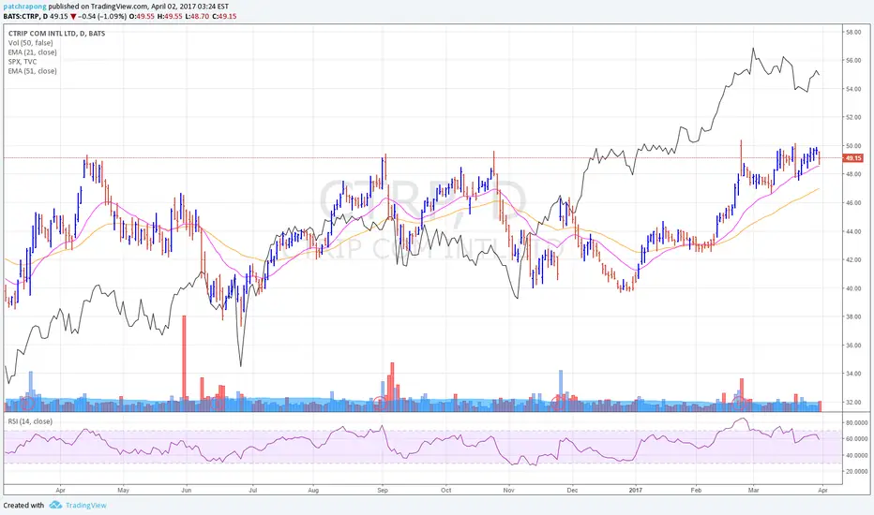The image size is (874, 515).
Task: Click the Mar time axis label
Action: (x=754, y=491)
